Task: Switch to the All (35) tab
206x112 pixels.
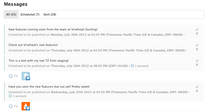Action: tap(11, 14)
